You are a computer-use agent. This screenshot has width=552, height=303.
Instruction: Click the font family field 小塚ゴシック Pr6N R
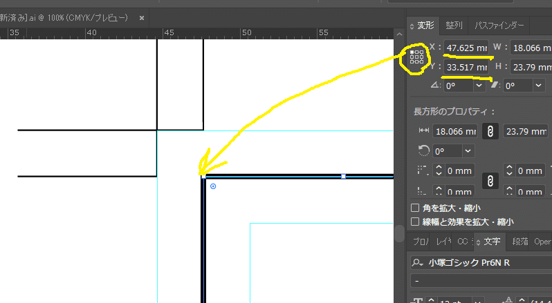pyautogui.click(x=481, y=263)
